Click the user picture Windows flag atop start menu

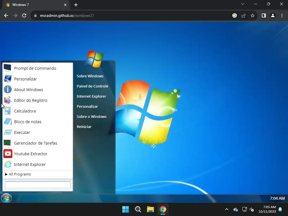point(94,58)
